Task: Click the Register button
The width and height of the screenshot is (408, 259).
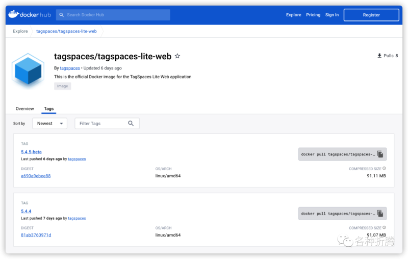Action: pos(371,15)
